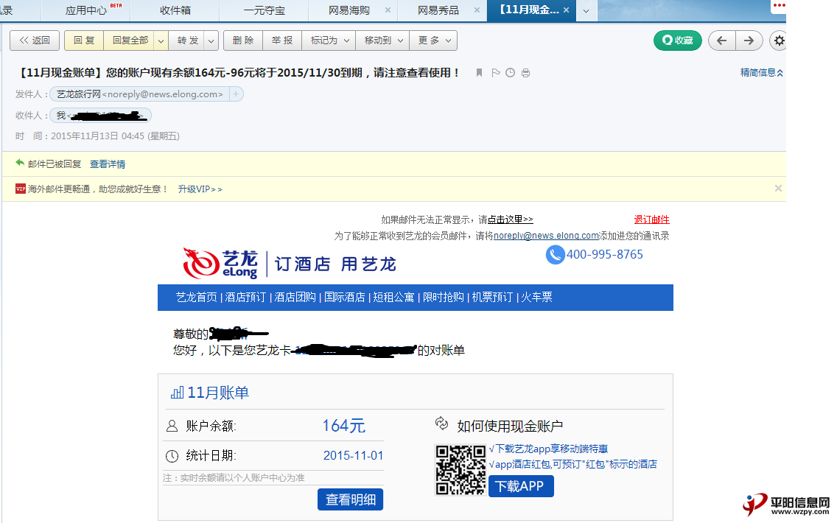
Task: Click the QR code image
Action: tap(460, 470)
